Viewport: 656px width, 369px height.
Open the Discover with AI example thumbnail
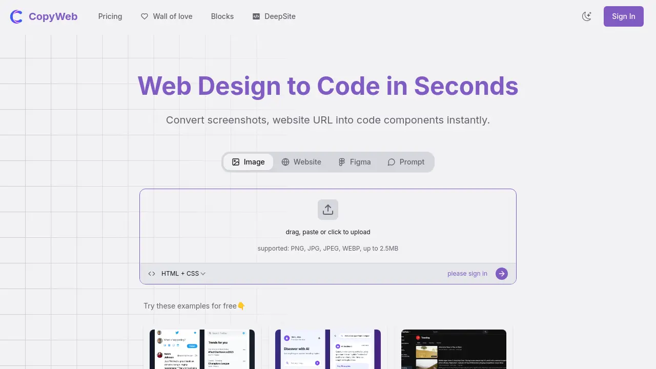coord(328,349)
